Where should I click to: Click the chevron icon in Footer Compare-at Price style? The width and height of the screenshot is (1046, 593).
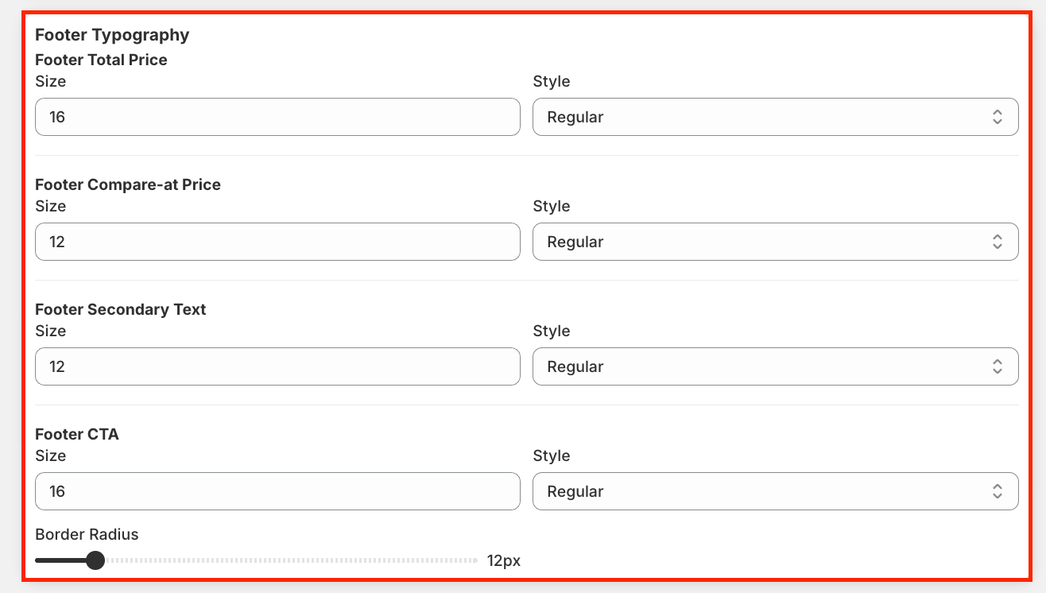(x=997, y=242)
